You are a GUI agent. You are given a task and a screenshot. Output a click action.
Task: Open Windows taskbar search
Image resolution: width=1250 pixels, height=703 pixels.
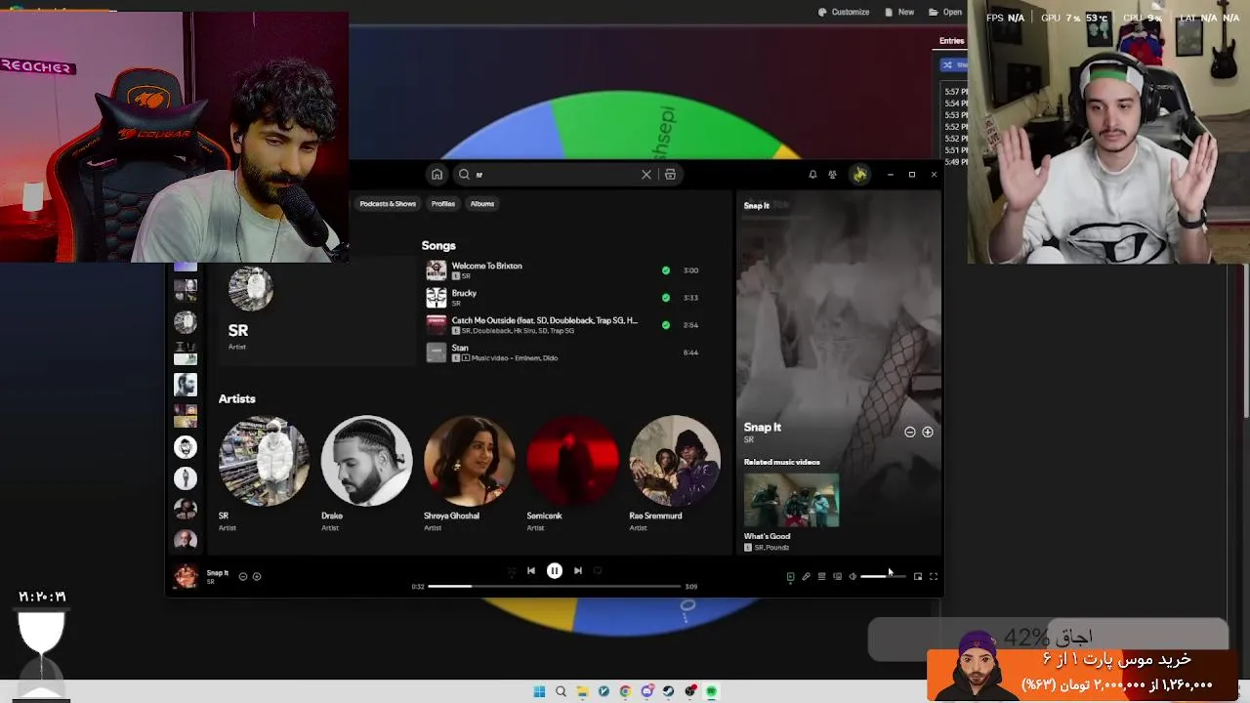(561, 691)
